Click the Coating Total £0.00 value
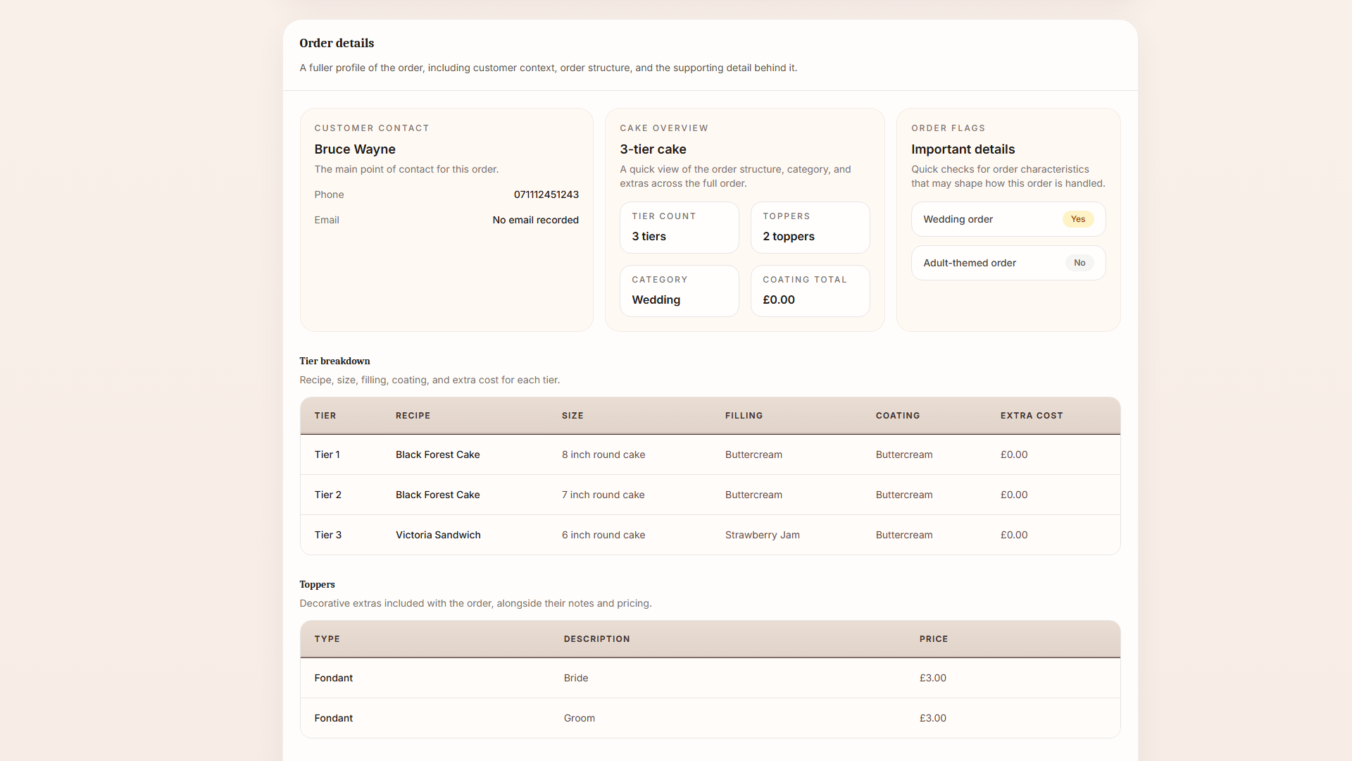The width and height of the screenshot is (1352, 761). click(779, 300)
